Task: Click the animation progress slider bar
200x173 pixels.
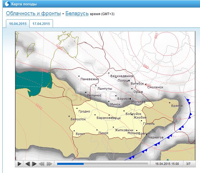Action: point(103,164)
